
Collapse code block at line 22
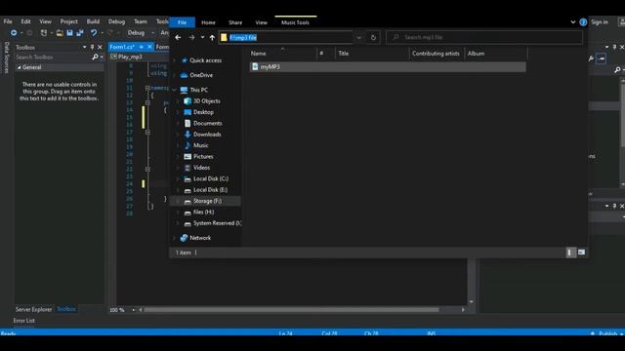click(x=147, y=169)
